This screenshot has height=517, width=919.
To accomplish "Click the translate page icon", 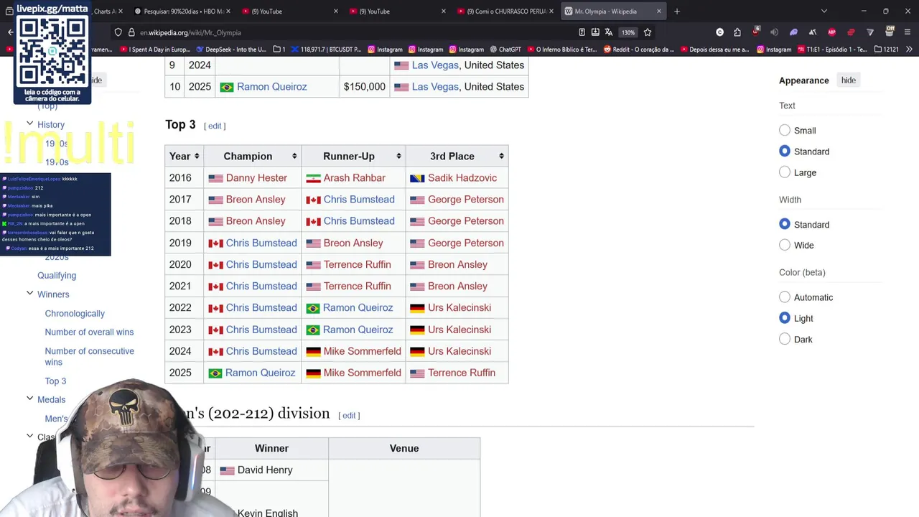I will (609, 32).
